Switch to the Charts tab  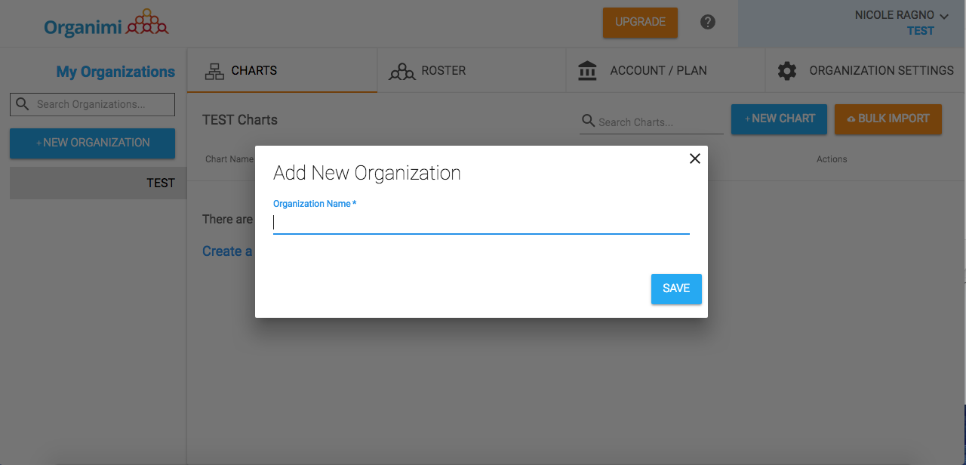(282, 70)
